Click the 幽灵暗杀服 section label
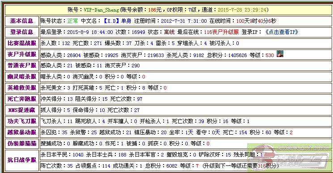This screenshot has width=333, height=173. tap(21, 76)
